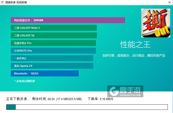173x113 pixels.
Task: Open the 撕 out game icon
Action: pos(156,23)
